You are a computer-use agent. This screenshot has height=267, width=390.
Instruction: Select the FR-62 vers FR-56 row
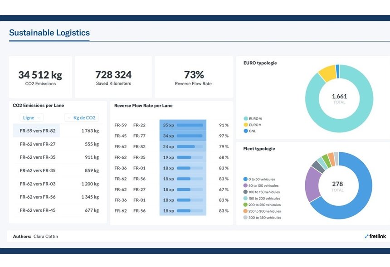(58, 197)
